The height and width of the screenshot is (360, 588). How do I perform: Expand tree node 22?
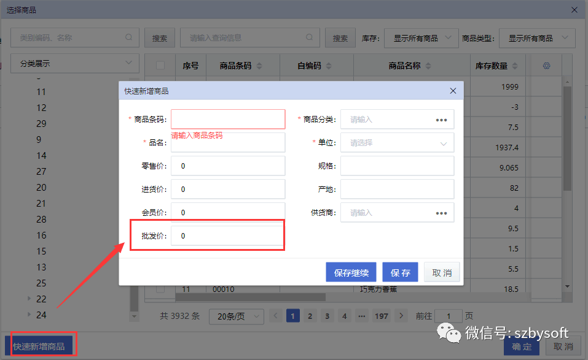click(x=29, y=299)
